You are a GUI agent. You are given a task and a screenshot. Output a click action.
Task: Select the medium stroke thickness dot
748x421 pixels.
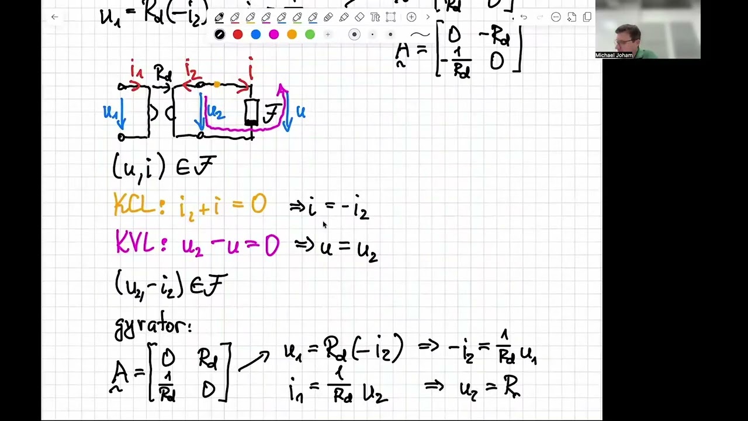coord(390,34)
